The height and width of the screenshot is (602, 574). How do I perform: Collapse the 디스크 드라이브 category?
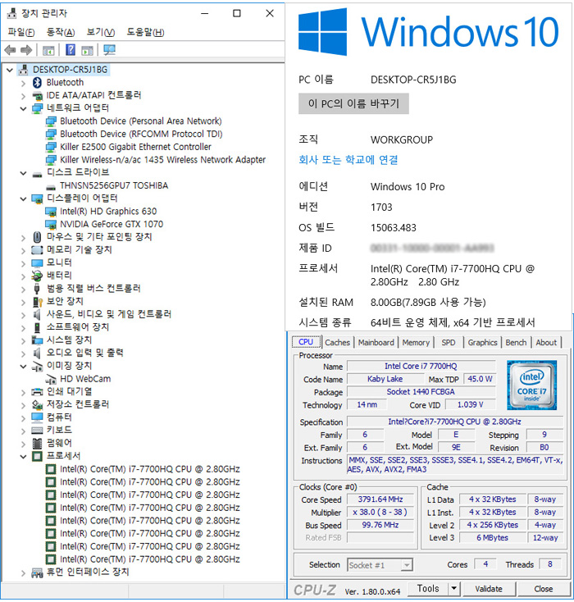coord(24,173)
